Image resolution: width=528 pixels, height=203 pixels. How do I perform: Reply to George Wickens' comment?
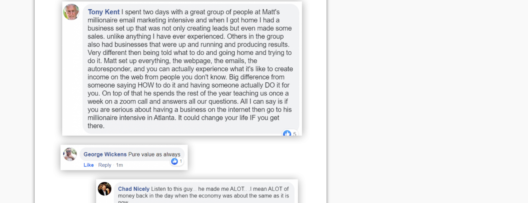point(105,165)
